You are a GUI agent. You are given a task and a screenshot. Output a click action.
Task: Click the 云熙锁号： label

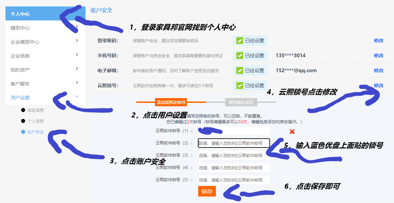coord(108,85)
